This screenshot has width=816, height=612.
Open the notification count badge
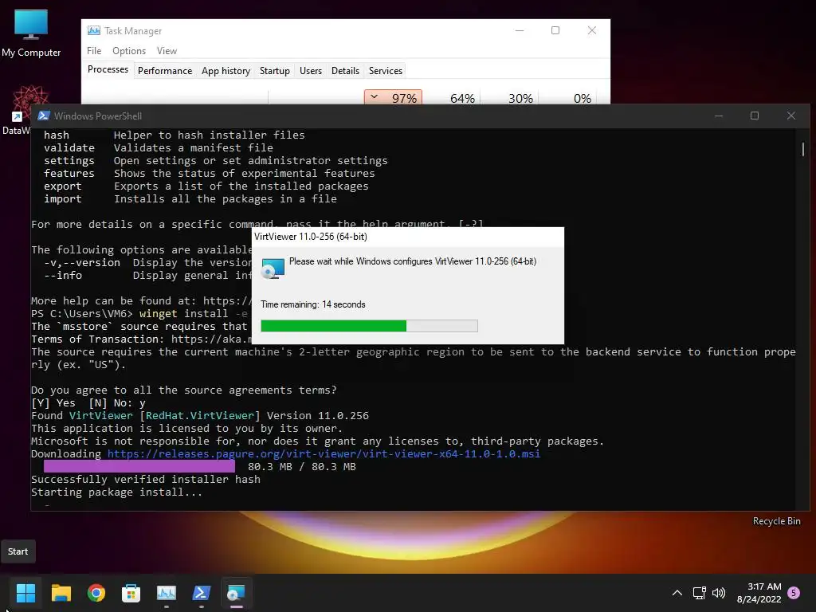(x=794, y=593)
